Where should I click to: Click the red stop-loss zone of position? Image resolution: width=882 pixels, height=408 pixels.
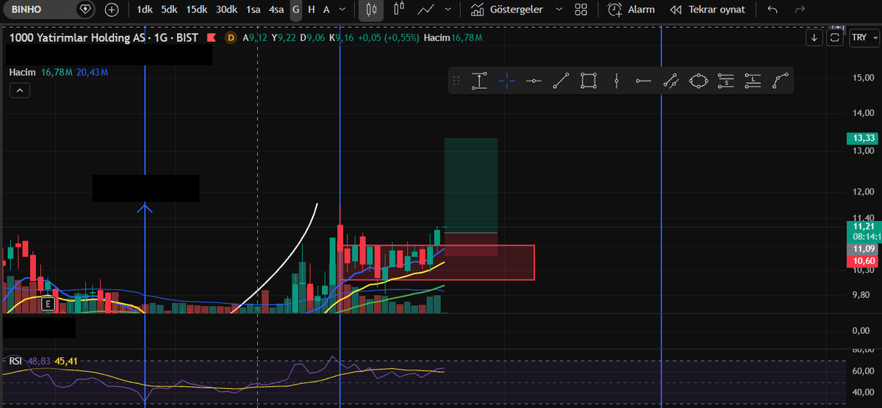click(471, 244)
